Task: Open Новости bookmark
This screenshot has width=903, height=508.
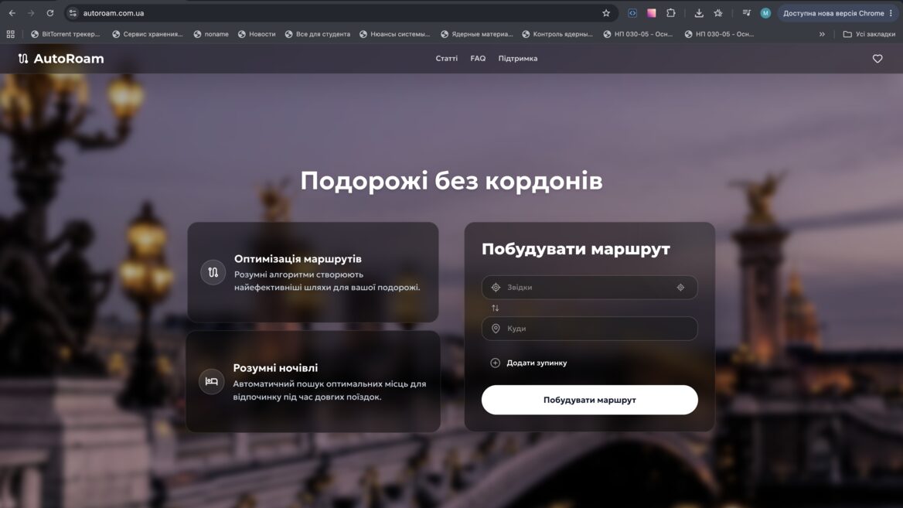Action: pyautogui.click(x=257, y=34)
